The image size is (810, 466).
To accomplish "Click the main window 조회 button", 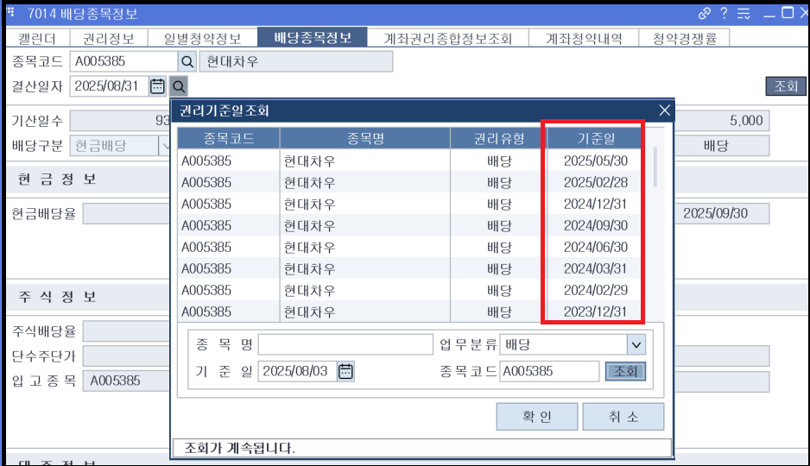I will pyautogui.click(x=786, y=86).
